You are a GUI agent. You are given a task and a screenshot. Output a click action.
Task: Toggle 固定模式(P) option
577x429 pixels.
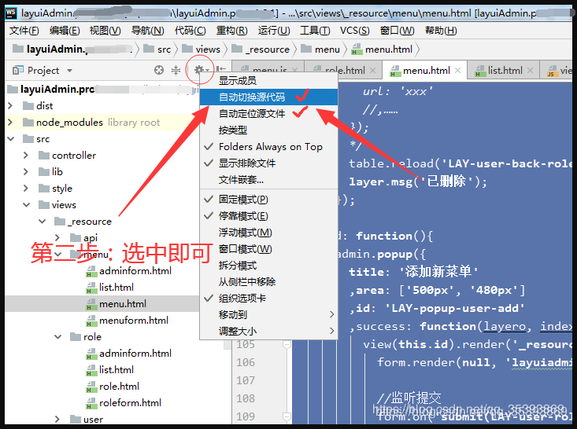click(268, 200)
